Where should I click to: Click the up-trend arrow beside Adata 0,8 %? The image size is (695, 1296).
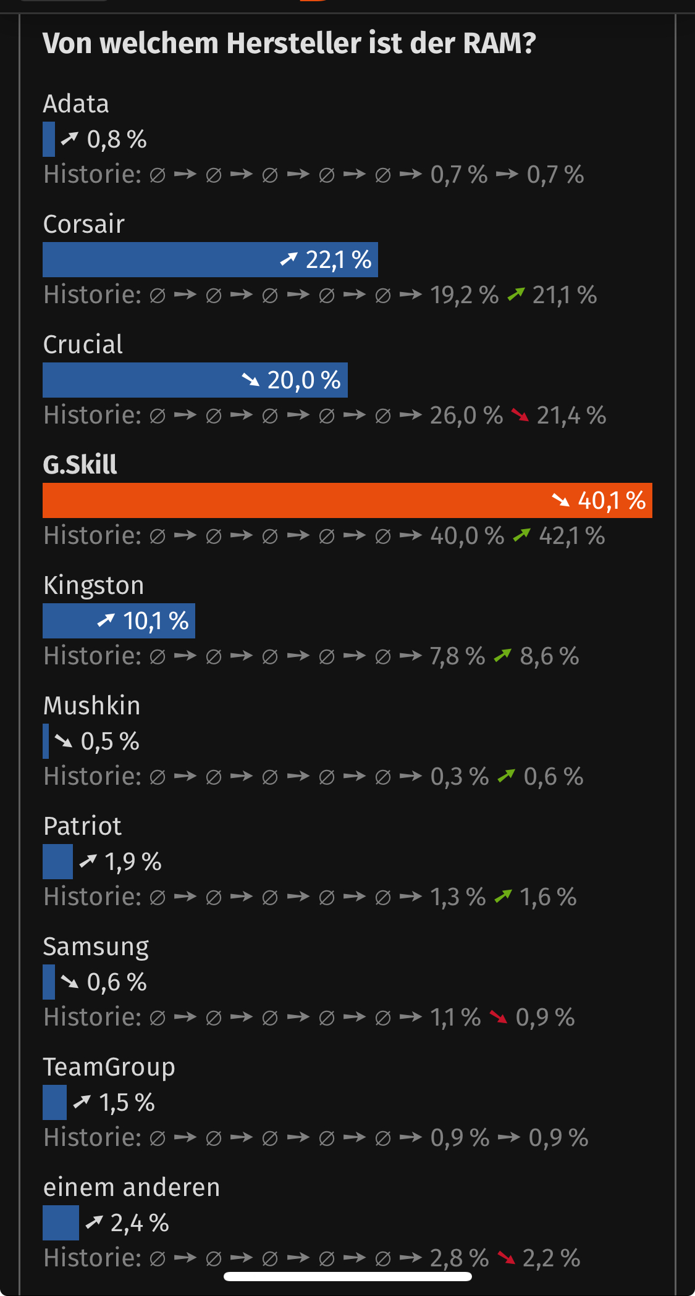[x=70, y=139]
